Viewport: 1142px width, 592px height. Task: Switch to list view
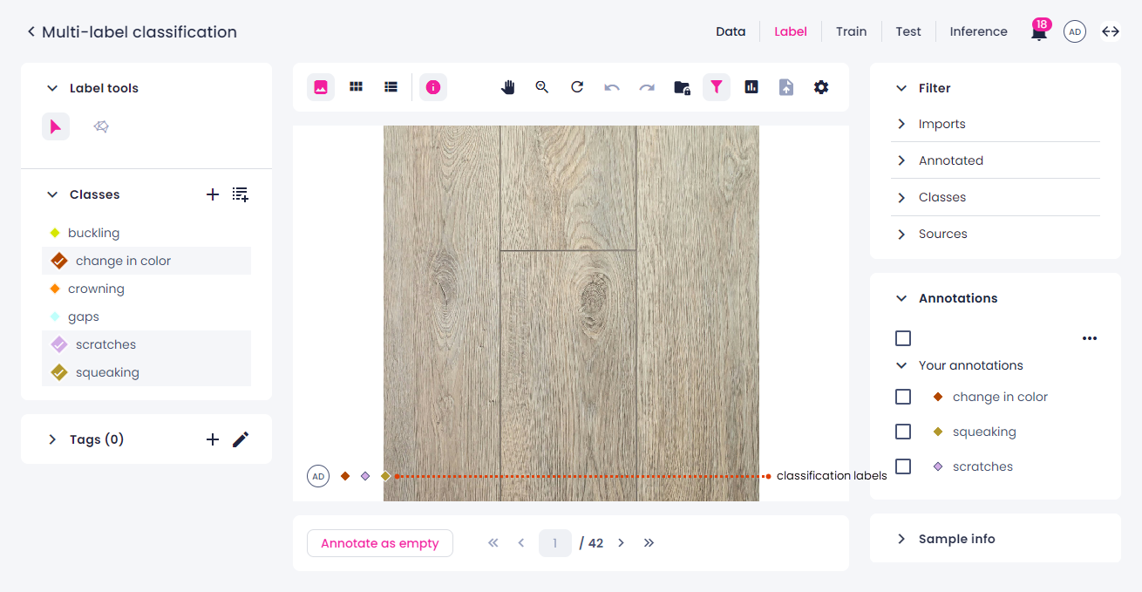coord(391,87)
